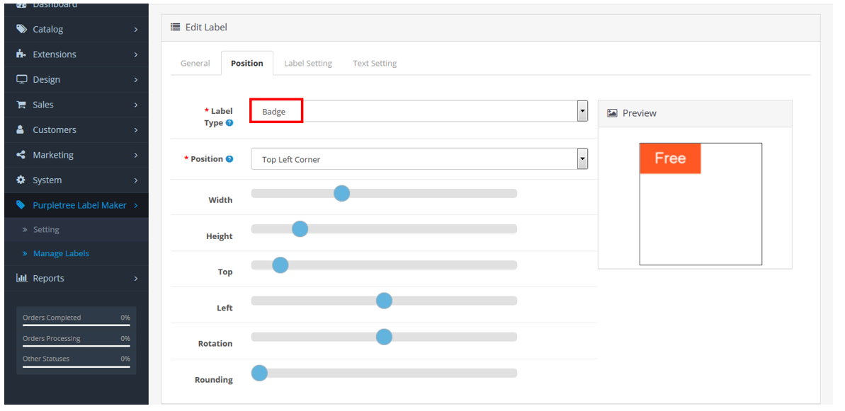Click the System gear icon

[21, 180]
